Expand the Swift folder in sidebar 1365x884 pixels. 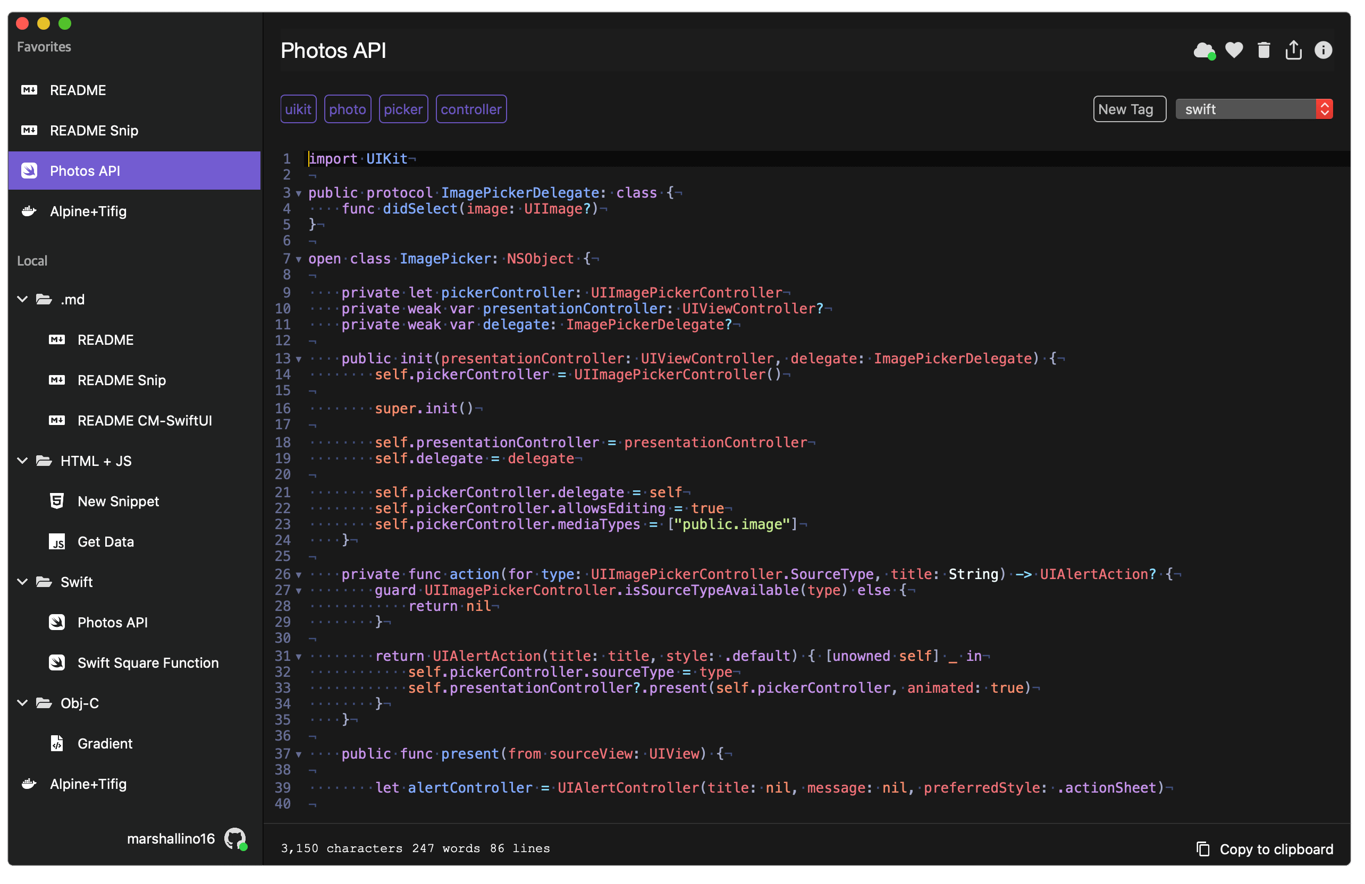22,581
